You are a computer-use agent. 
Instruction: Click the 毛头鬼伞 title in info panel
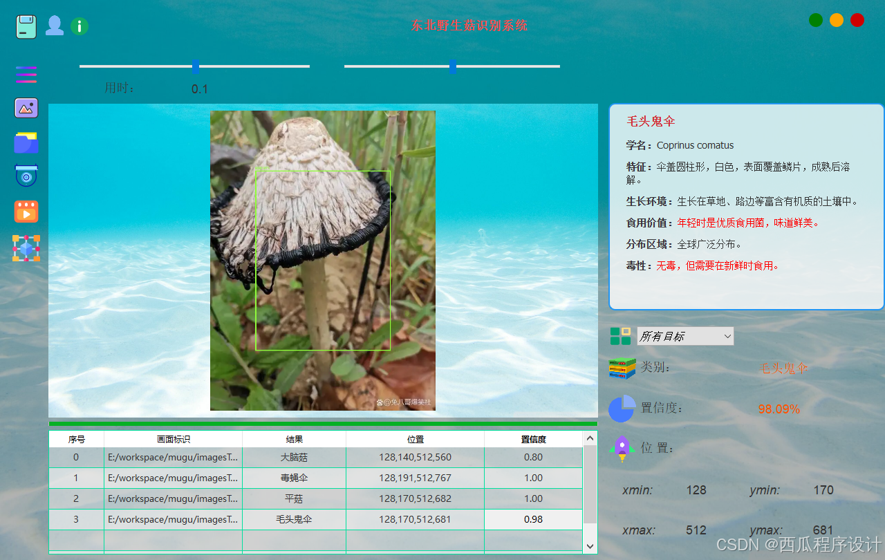point(651,122)
